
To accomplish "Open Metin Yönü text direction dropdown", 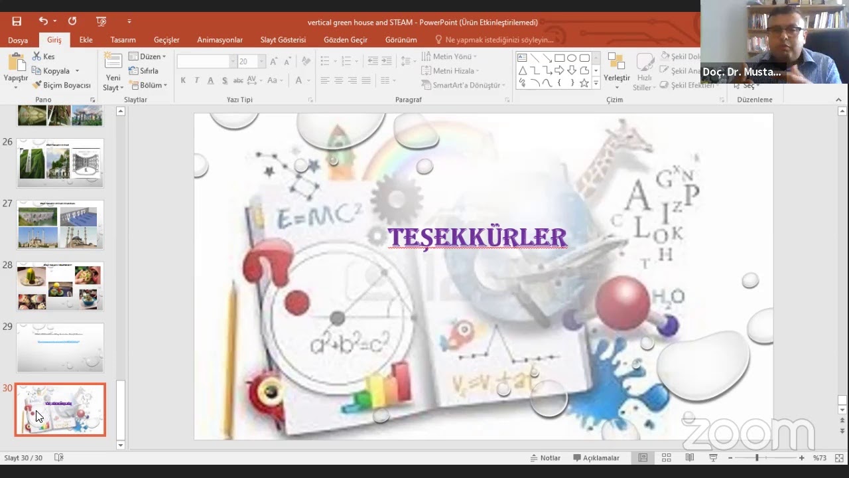I will [x=450, y=56].
